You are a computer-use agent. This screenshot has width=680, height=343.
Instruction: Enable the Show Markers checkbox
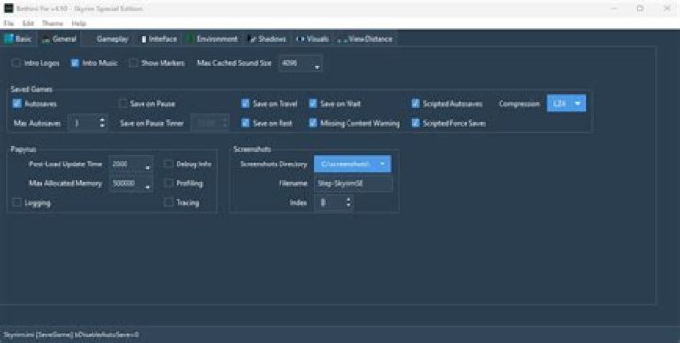click(133, 63)
